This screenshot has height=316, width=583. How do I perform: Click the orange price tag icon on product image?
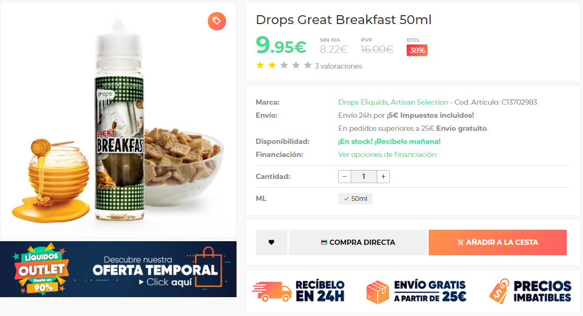pyautogui.click(x=217, y=21)
